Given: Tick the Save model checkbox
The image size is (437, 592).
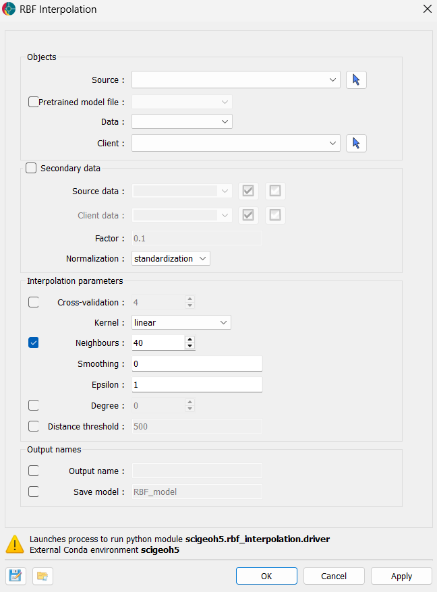Looking at the screenshot, I should 34,492.
